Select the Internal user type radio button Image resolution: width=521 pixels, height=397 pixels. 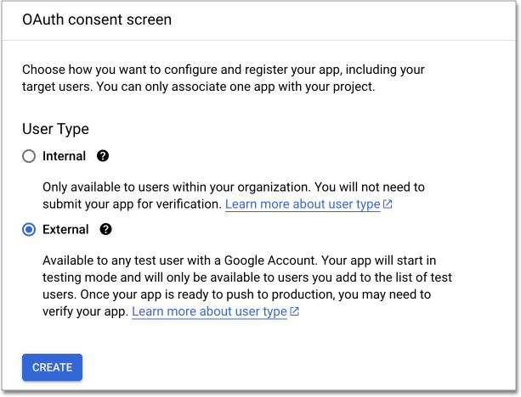[29, 156]
